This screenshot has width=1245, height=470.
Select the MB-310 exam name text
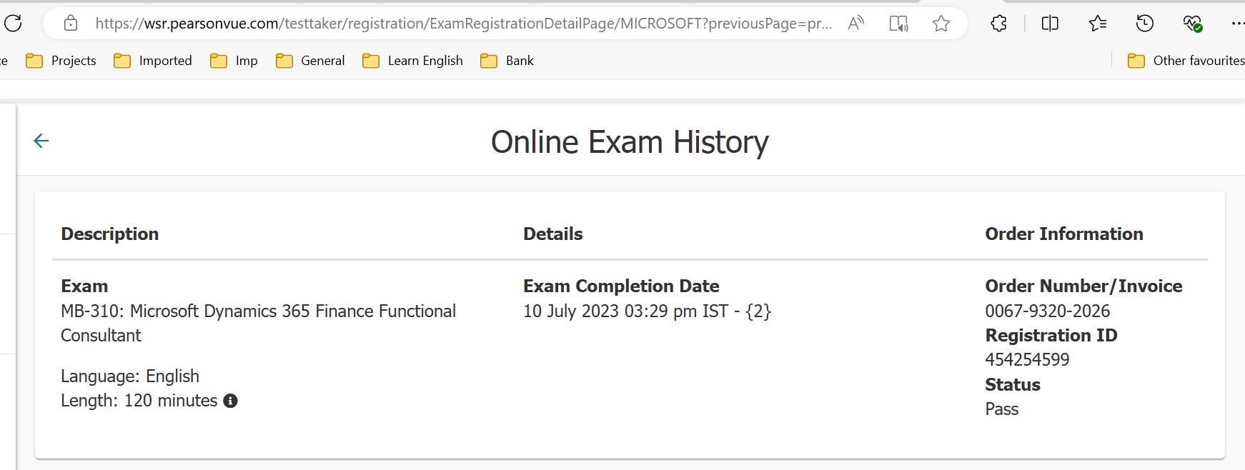(x=258, y=323)
